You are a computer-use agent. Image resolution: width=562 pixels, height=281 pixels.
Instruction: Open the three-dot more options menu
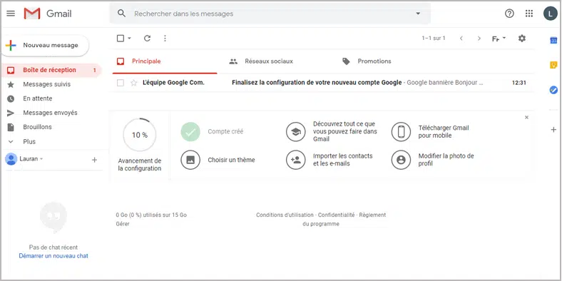pos(165,39)
